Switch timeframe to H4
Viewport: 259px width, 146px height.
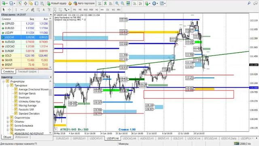[x=102, y=10]
